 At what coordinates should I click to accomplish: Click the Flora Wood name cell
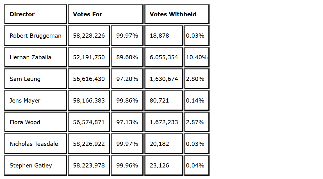coord(35,122)
